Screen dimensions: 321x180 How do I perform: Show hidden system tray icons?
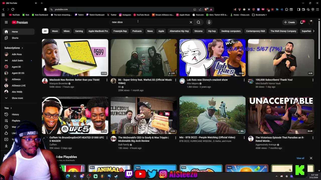coord(277,176)
